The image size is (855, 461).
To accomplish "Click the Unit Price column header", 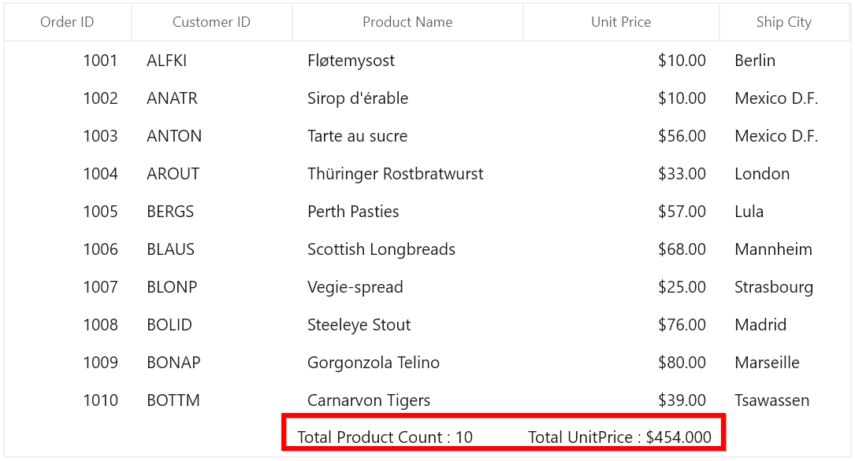I will coord(621,22).
